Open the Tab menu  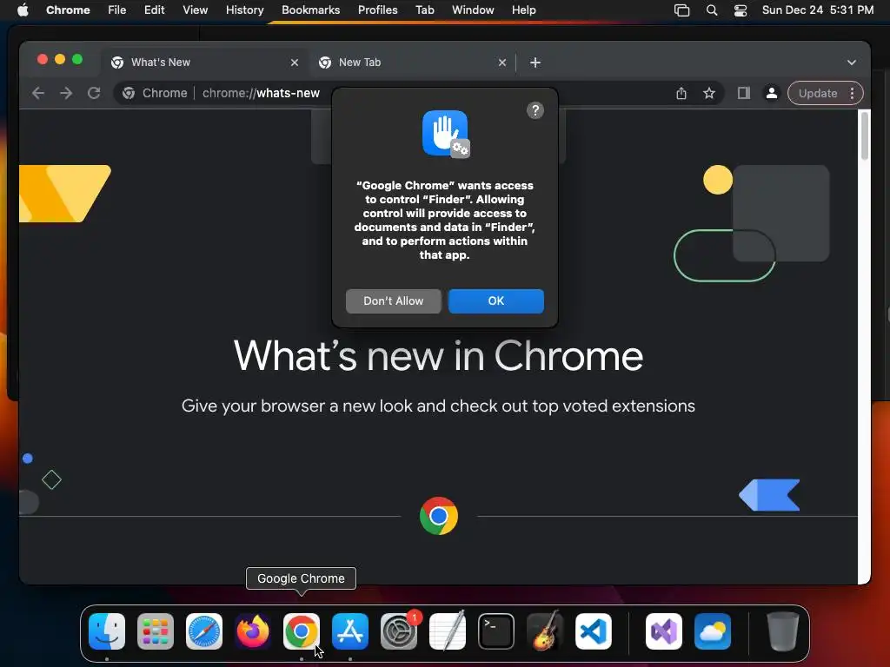[424, 10]
